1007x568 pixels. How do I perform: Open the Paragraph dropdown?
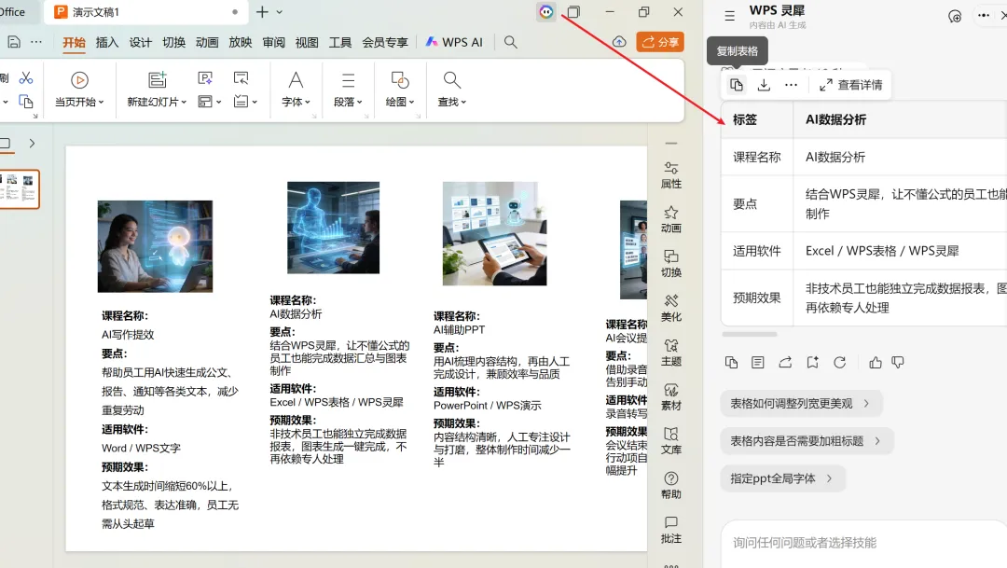(x=348, y=102)
